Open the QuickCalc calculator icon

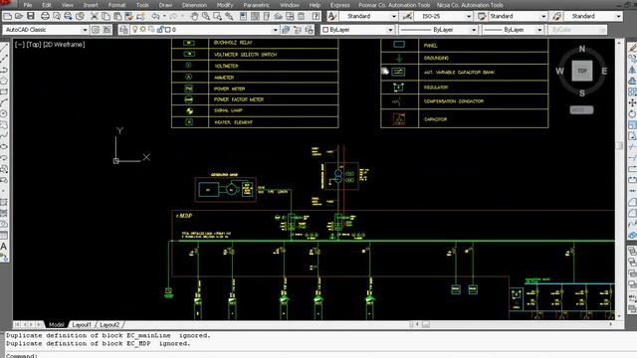(302, 16)
